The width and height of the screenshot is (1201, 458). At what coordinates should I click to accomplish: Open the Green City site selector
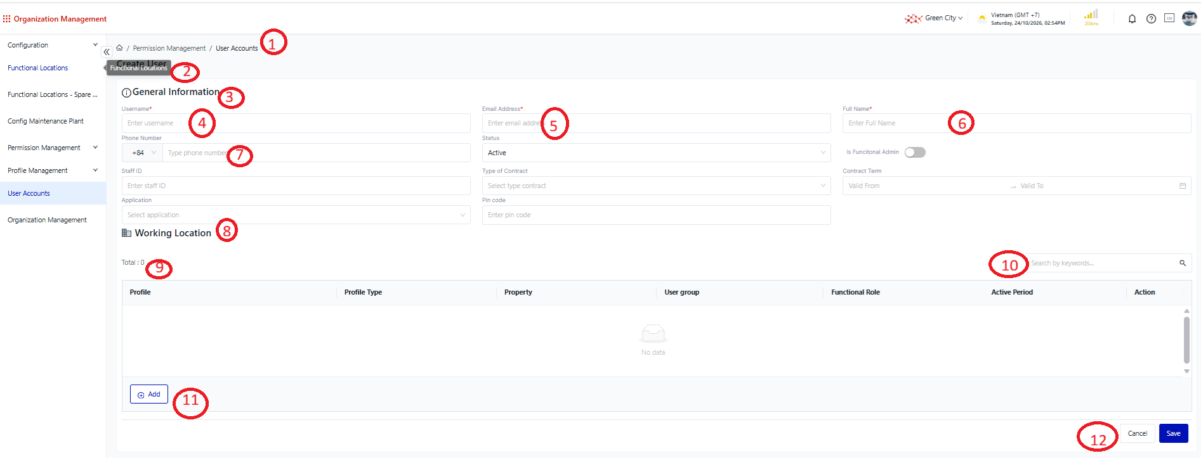(934, 18)
